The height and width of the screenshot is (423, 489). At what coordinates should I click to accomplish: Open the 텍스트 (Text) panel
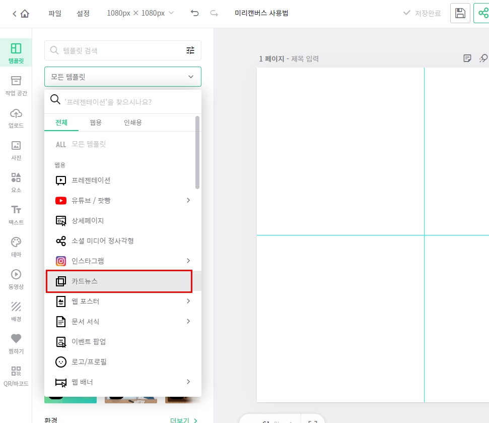tap(16, 214)
